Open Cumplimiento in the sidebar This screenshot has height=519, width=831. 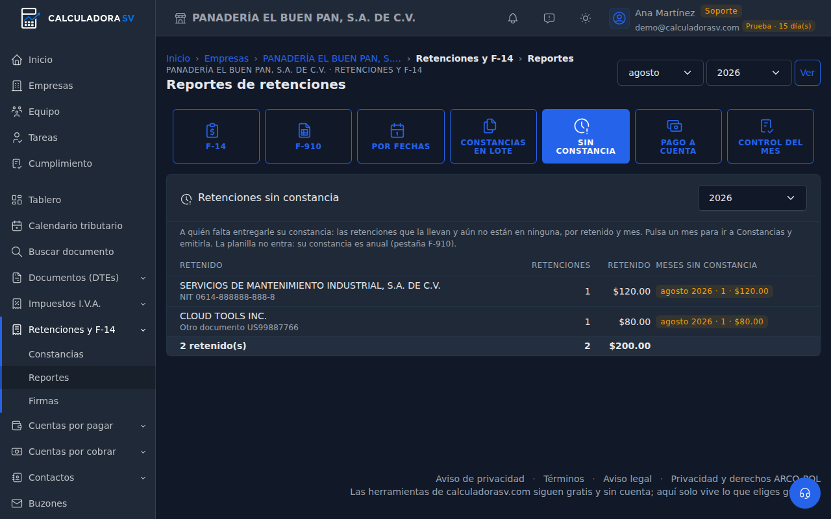[x=77, y=163]
